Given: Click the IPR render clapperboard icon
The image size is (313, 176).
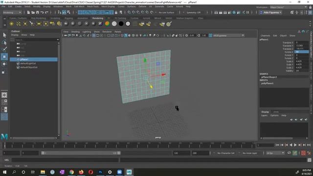Looking at the screenshot, I should 225,13.
